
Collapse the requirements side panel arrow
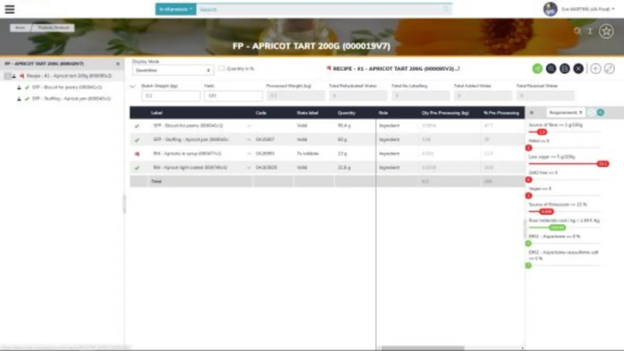pos(531,112)
